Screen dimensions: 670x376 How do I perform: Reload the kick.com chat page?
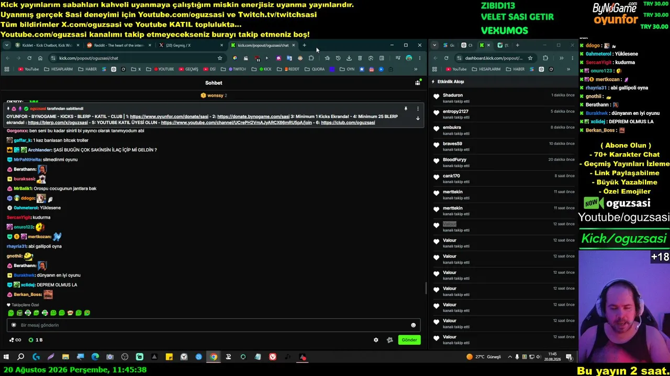coord(29,58)
